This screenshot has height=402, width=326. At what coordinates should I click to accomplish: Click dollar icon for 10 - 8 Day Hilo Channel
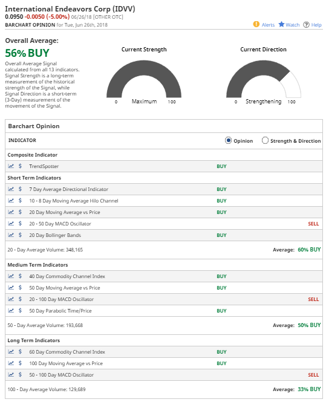click(20, 201)
